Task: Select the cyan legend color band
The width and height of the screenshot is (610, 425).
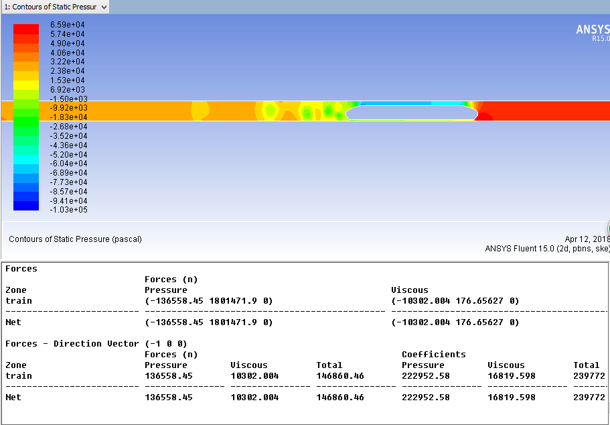Action: (26, 160)
